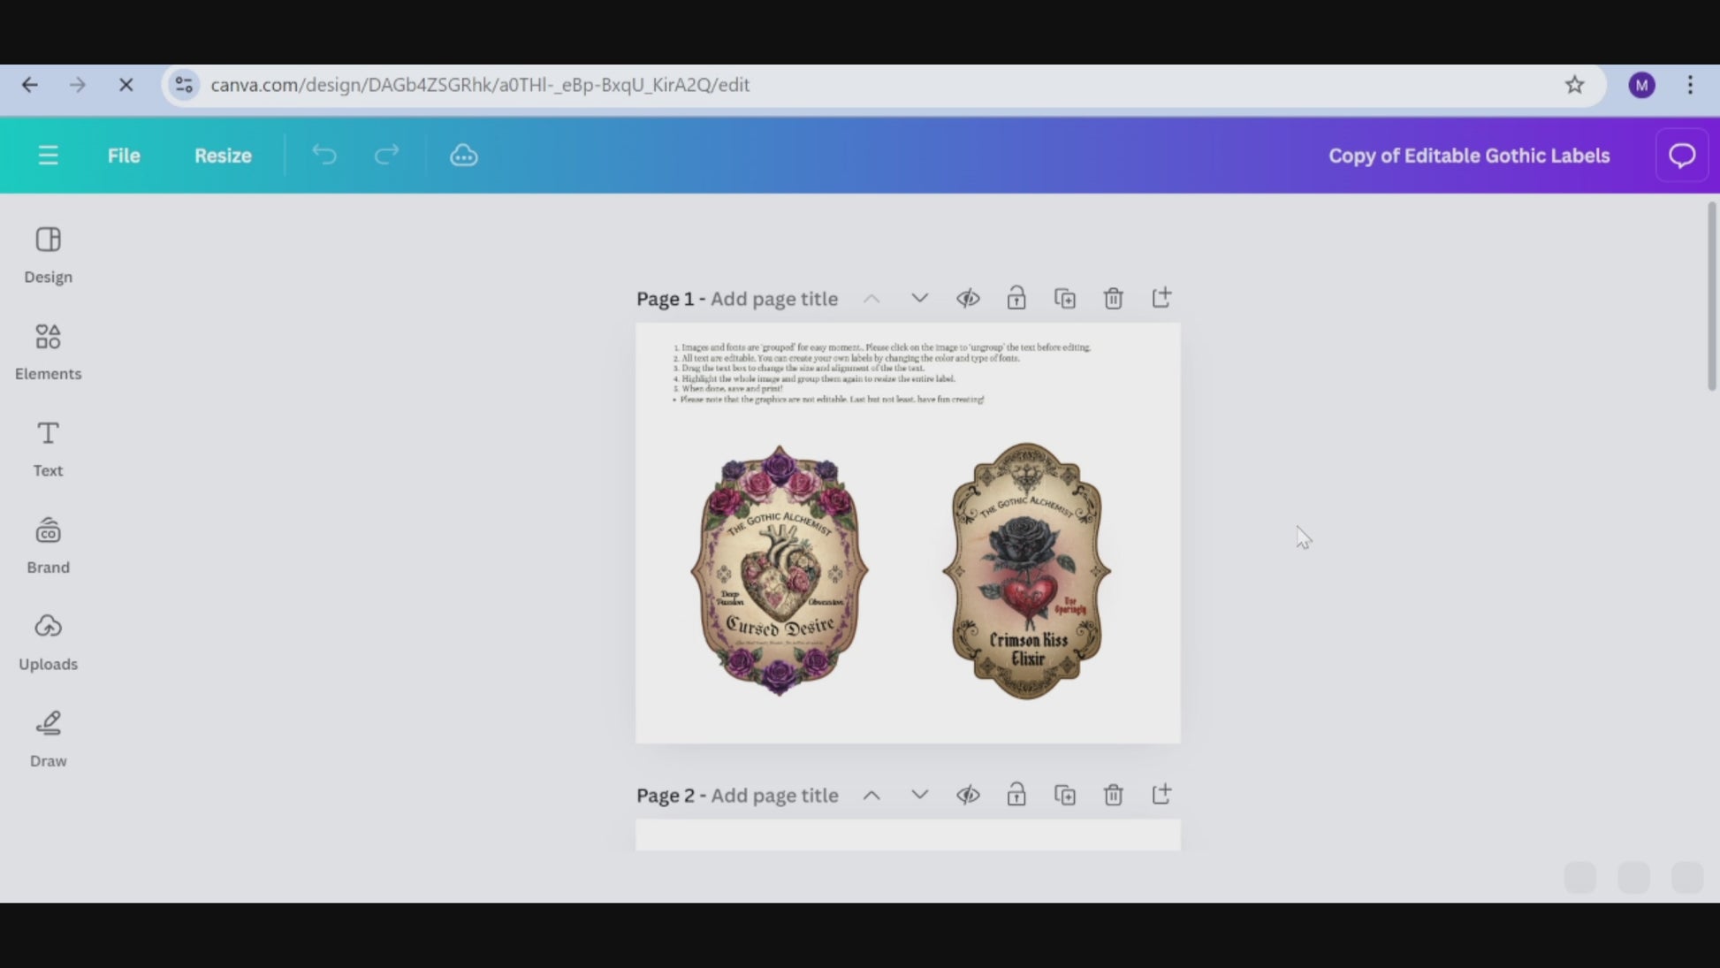Click Page 1 Add page title field

(773, 299)
